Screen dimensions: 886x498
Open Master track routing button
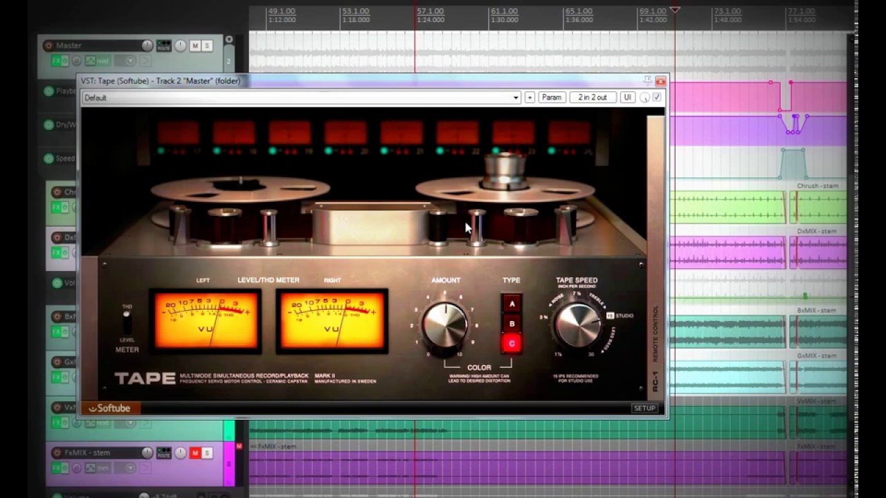tap(163, 46)
